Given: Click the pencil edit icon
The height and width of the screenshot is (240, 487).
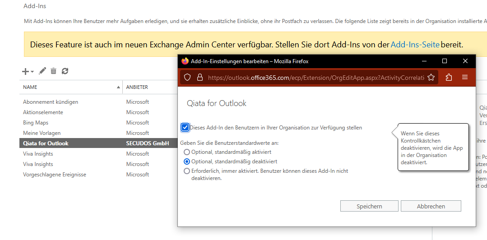Looking at the screenshot, I should [x=42, y=71].
